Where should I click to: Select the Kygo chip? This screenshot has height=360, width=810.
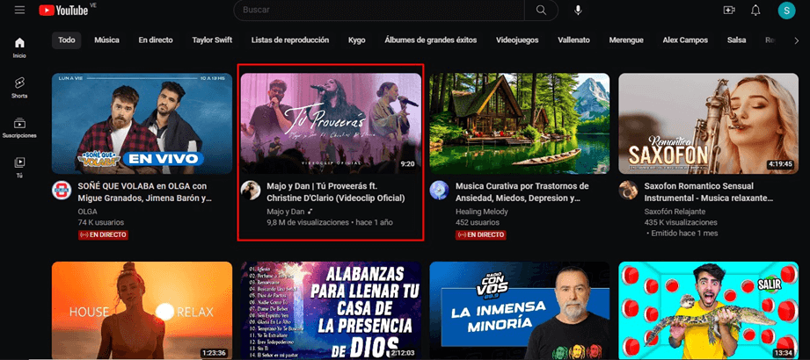356,40
